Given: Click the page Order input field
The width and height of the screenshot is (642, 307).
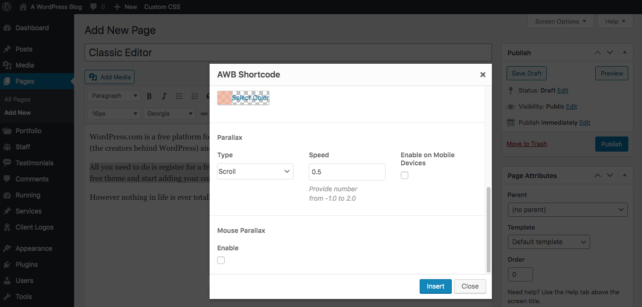Looking at the screenshot, I should tap(520, 274).
